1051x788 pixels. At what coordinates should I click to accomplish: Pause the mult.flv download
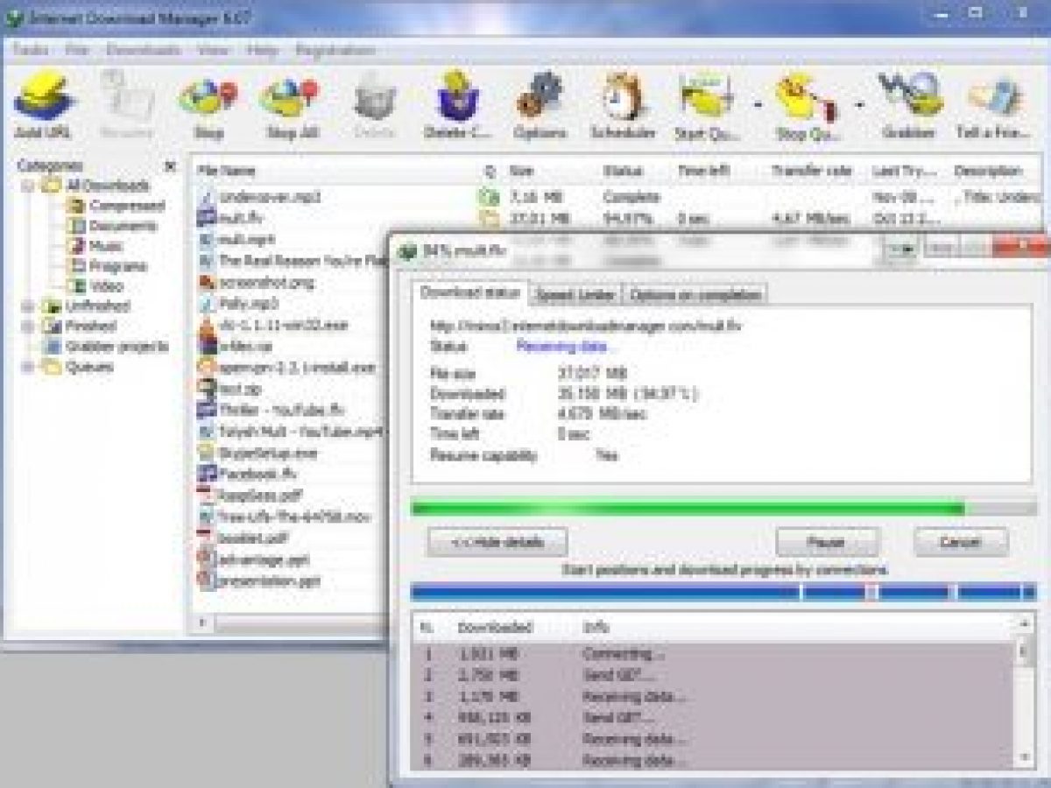pos(827,542)
